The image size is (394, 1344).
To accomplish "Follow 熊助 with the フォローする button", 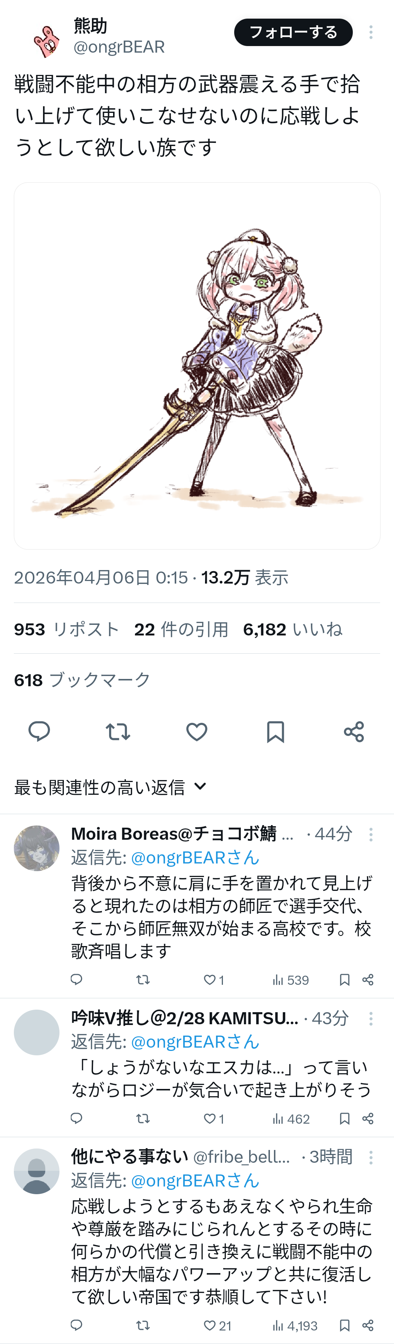I will click(x=293, y=33).
